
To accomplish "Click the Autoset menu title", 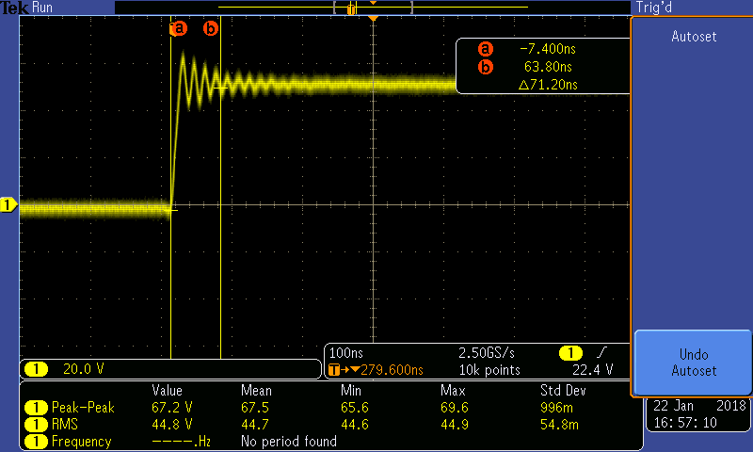I will 694,37.
